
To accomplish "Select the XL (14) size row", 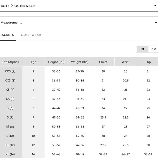I will 79,154.
